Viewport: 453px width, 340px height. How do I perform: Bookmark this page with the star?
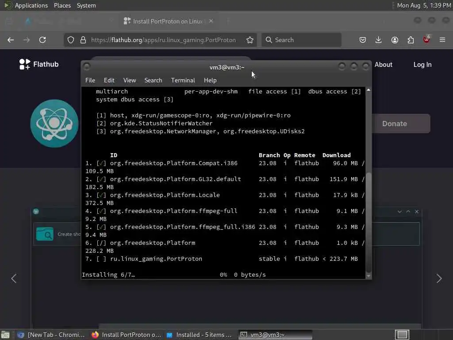click(x=250, y=40)
